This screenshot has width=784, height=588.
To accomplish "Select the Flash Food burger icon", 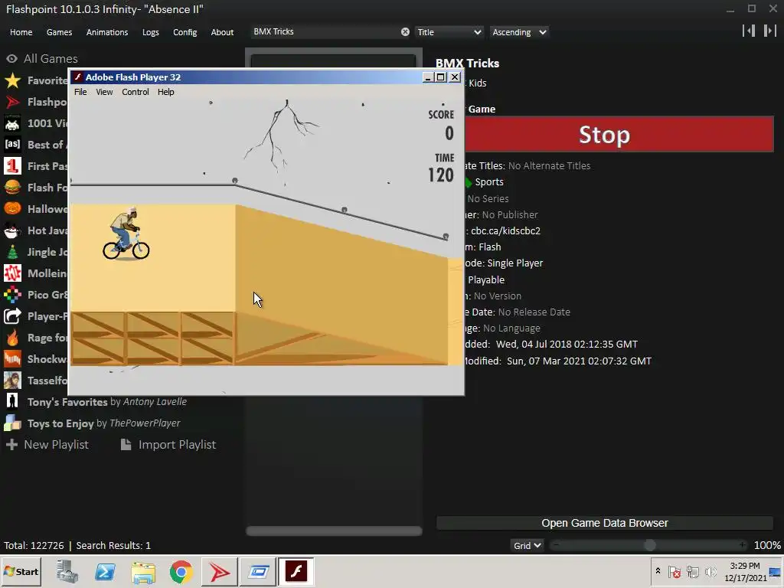I will (12, 188).
